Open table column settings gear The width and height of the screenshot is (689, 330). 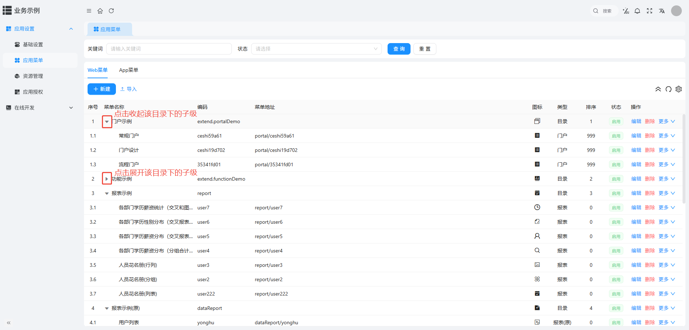tap(679, 89)
